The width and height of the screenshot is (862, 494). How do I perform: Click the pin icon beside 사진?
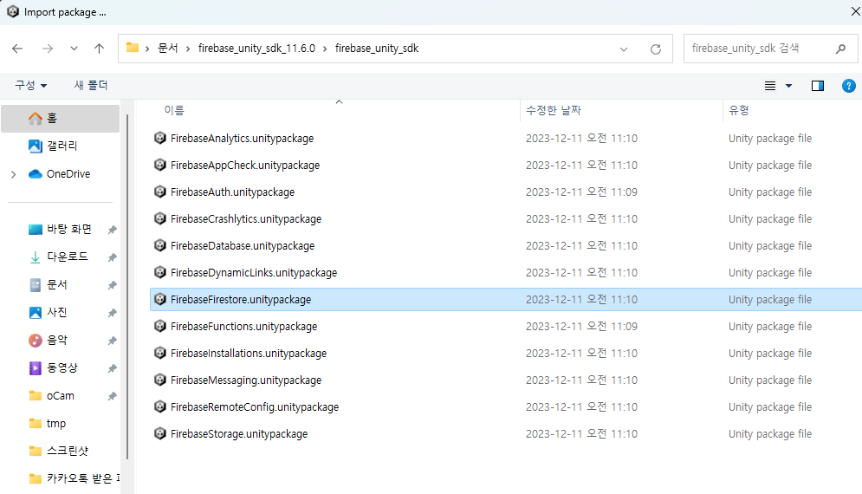coord(112,313)
